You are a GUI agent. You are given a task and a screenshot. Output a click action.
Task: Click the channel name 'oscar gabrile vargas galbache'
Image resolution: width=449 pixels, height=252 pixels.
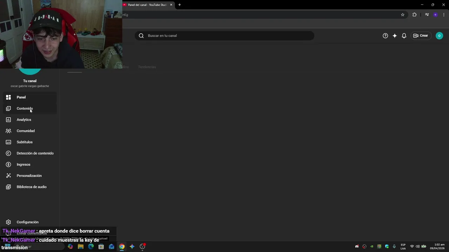tap(30, 86)
